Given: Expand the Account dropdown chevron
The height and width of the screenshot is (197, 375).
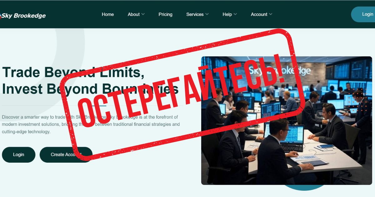Looking at the screenshot, I should tap(270, 14).
